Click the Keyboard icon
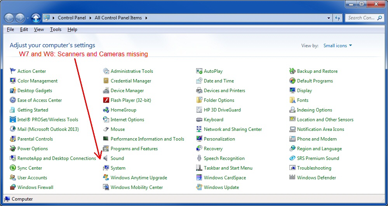 (199, 120)
